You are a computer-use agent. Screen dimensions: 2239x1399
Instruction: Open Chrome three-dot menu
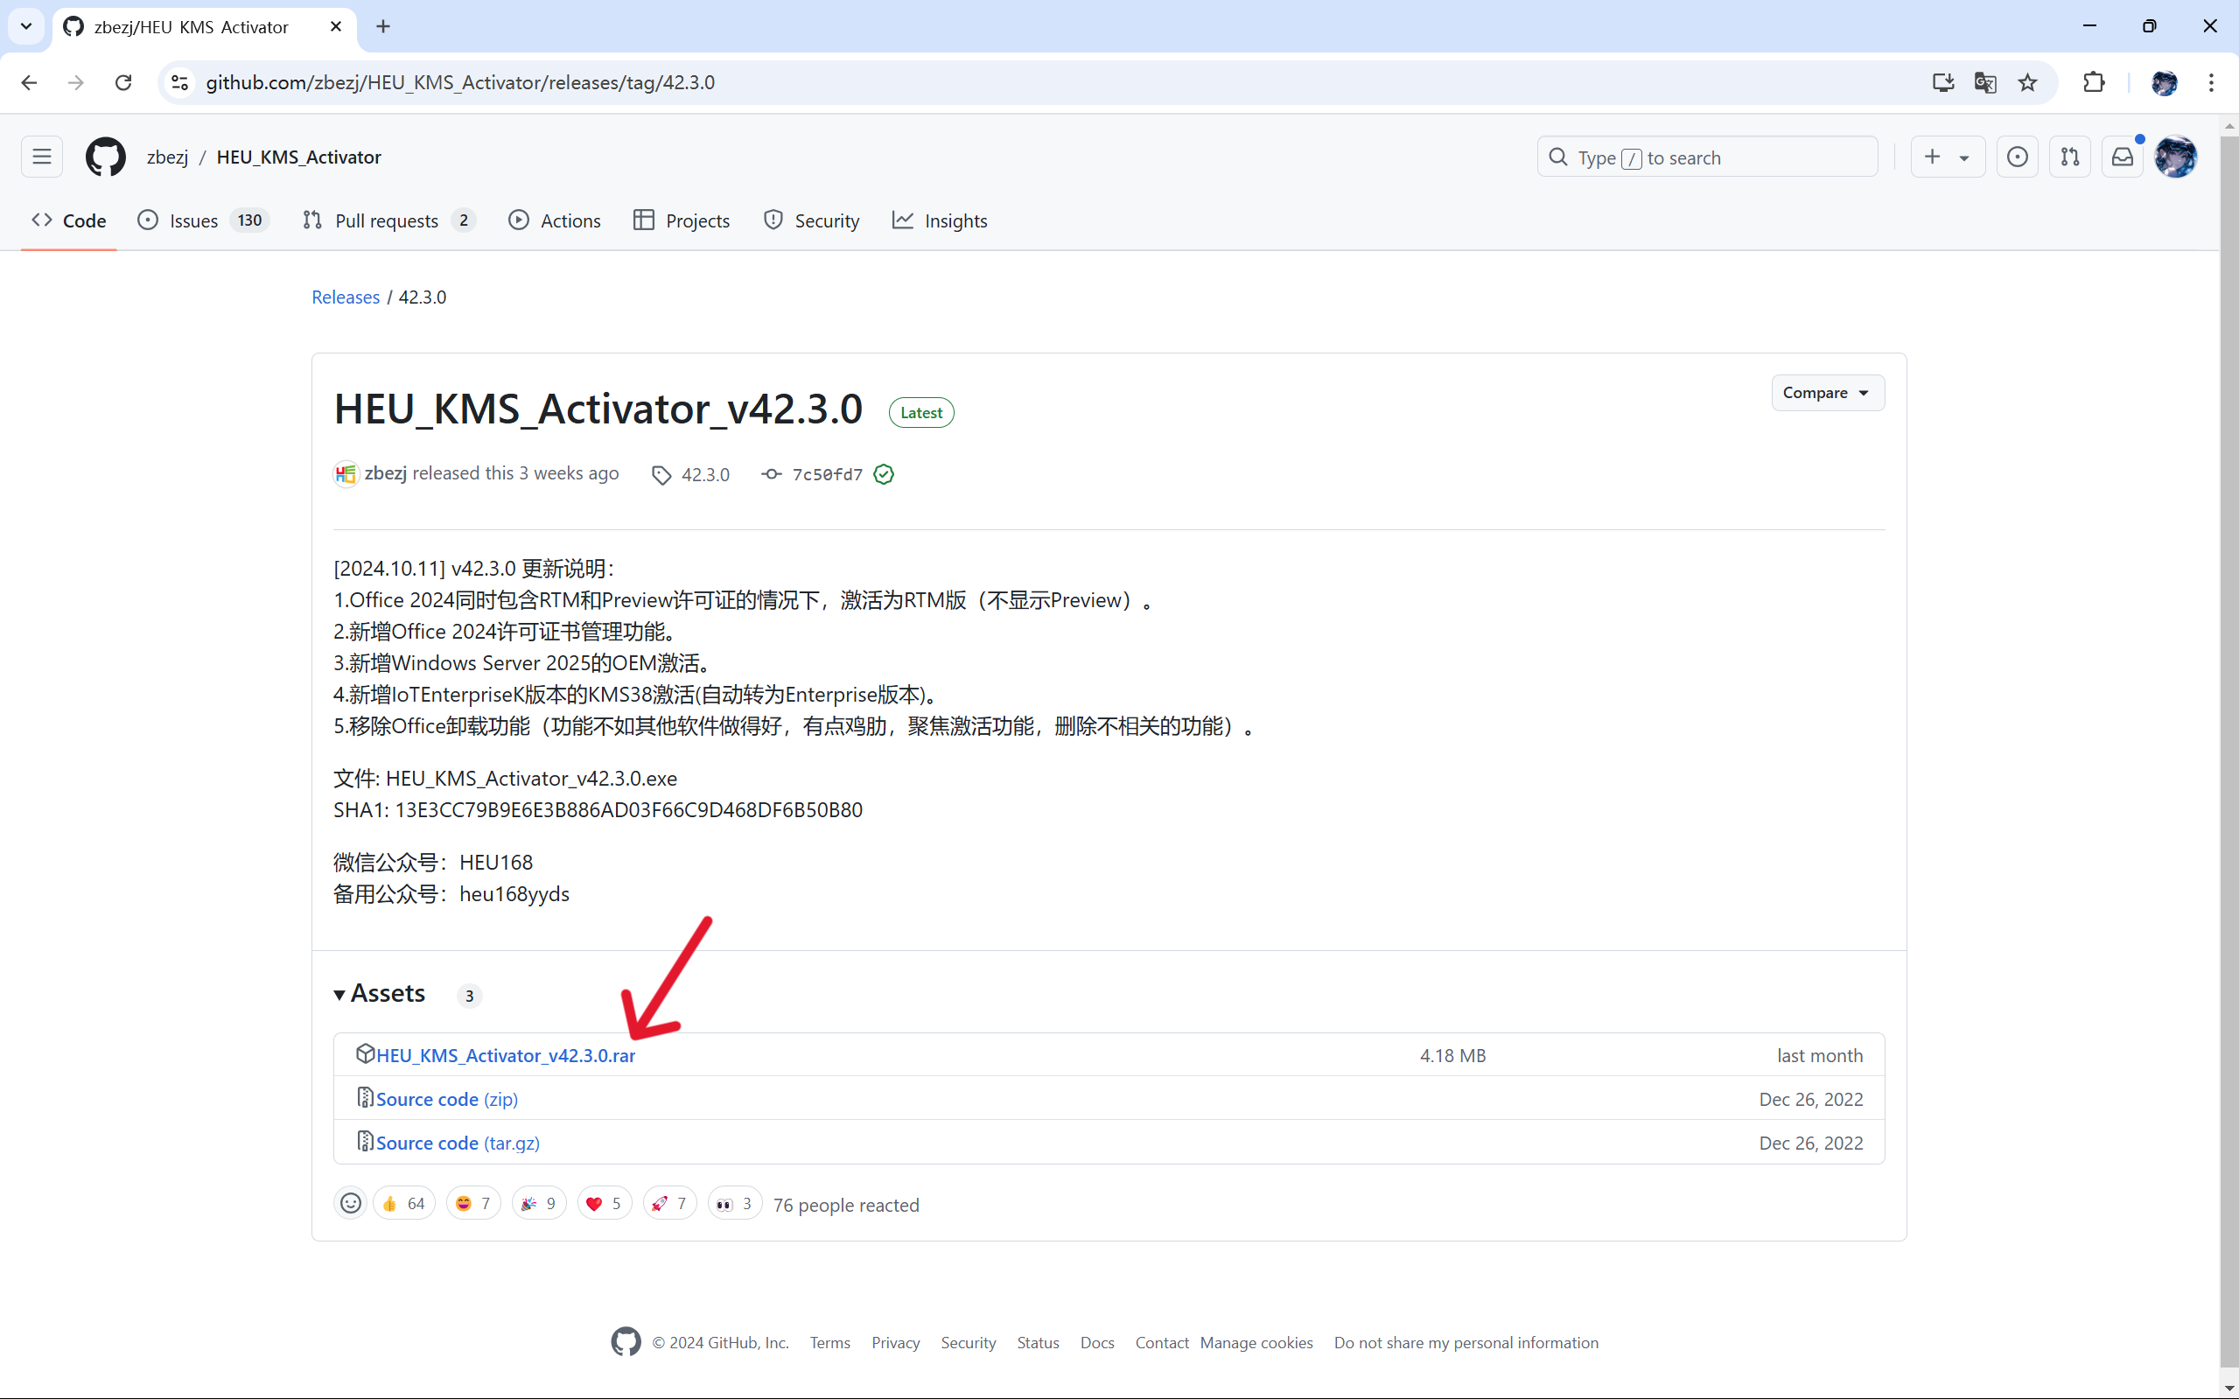tap(2211, 82)
